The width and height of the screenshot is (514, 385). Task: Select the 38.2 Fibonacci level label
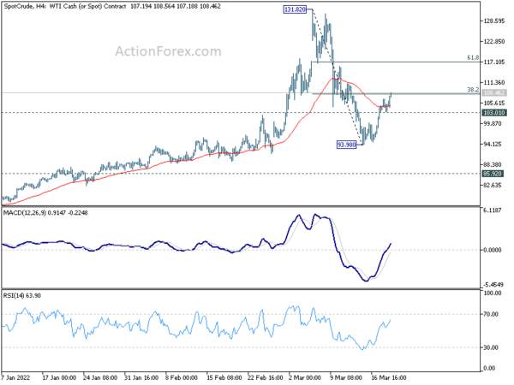[x=473, y=90]
